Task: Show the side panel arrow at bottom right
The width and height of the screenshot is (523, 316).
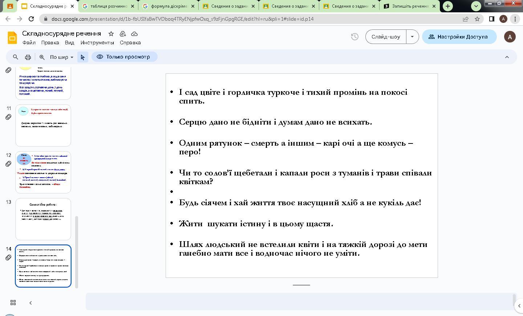Action: [x=519, y=306]
